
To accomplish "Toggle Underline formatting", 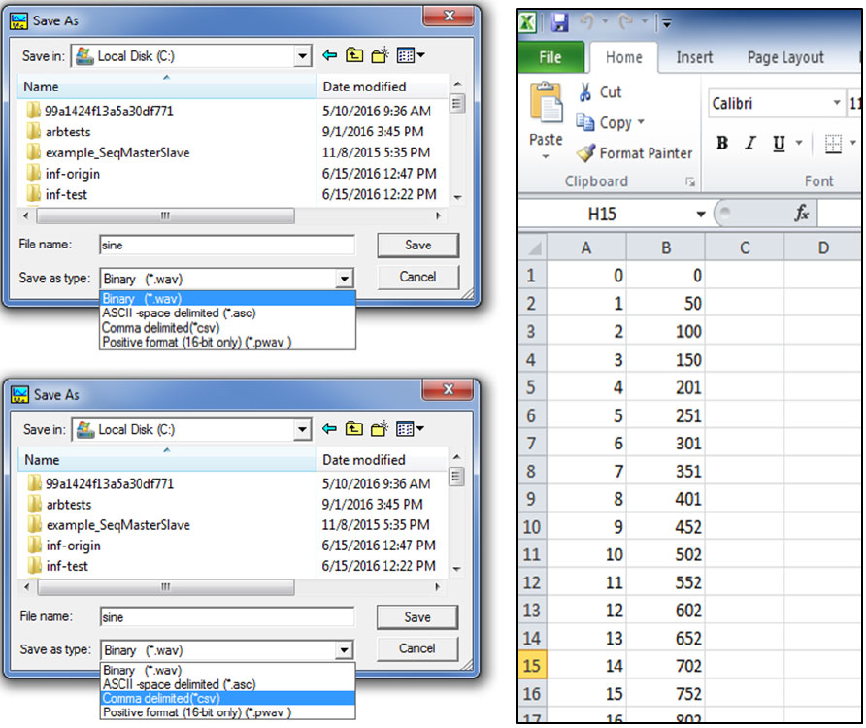I will point(778,144).
